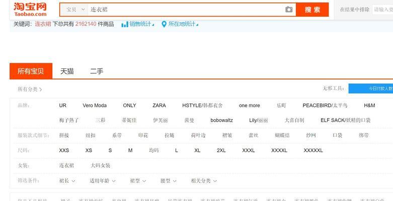Select 印花 style detail
This screenshot has width=393, height=201.
point(143,135)
